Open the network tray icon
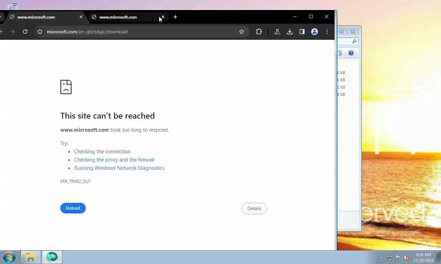The image size is (441, 264). (x=389, y=257)
